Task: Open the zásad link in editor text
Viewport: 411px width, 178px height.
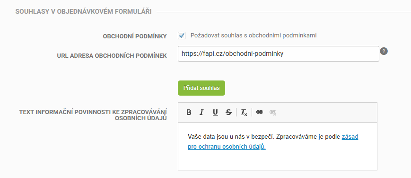Action: [x=350, y=137]
